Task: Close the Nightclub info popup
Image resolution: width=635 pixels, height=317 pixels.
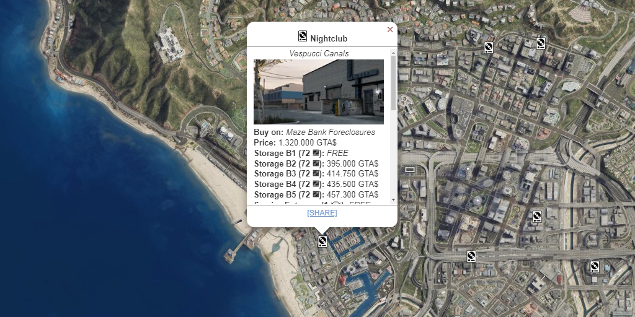Action: tap(390, 30)
